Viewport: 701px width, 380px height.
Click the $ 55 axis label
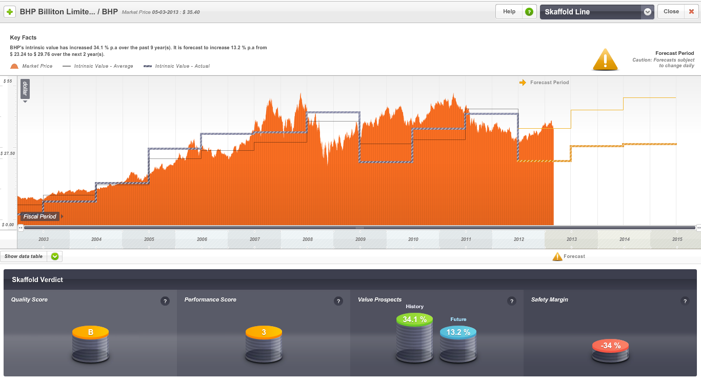pos(8,81)
